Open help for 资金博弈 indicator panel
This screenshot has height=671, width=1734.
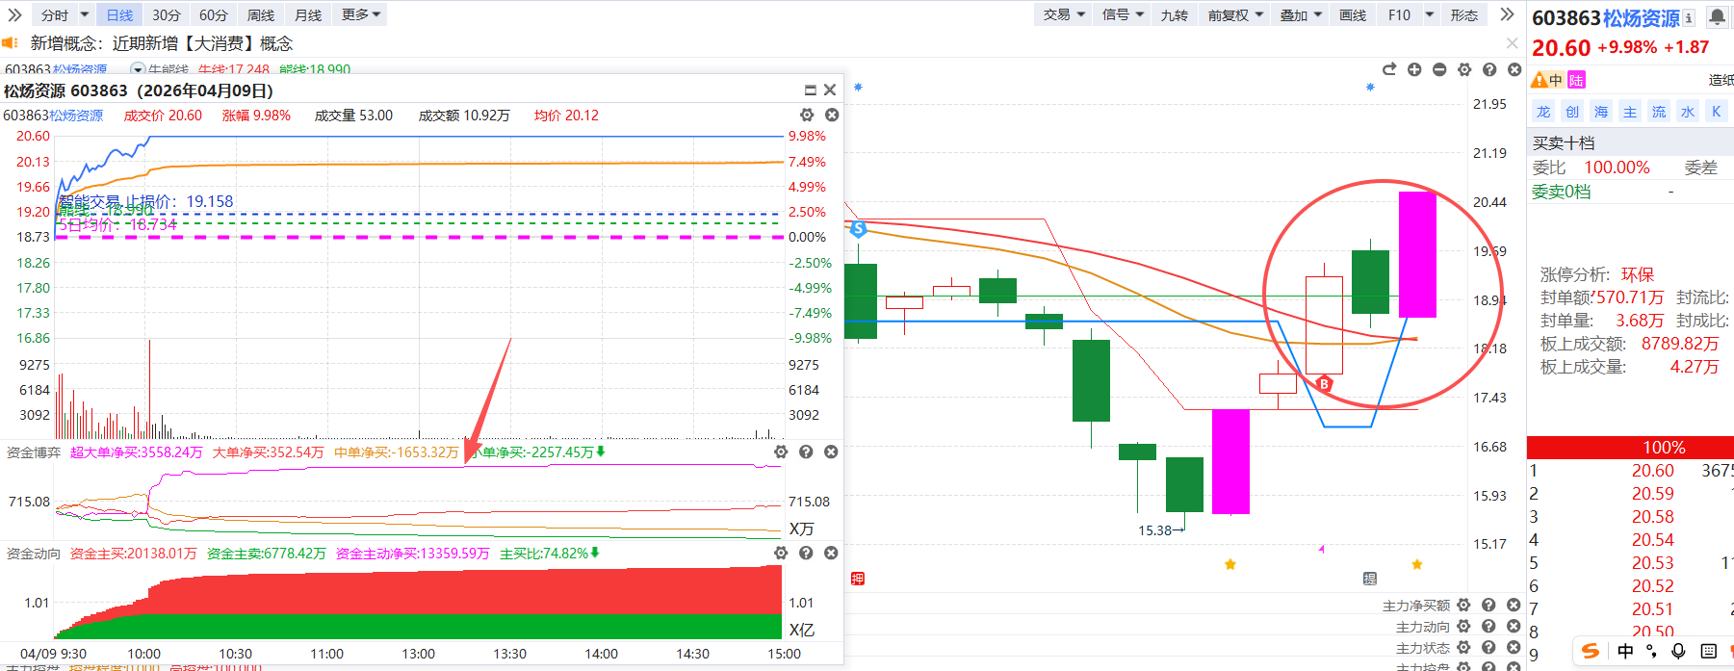pos(806,452)
